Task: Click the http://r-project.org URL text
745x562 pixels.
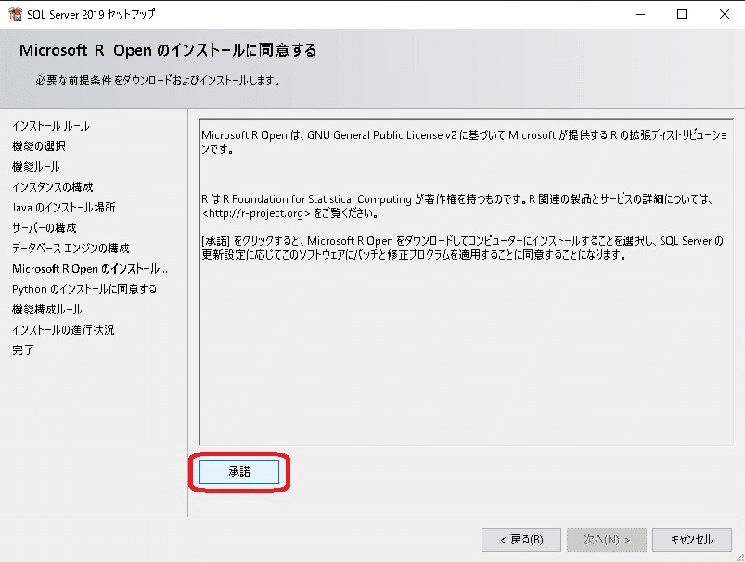Action: click(256, 213)
